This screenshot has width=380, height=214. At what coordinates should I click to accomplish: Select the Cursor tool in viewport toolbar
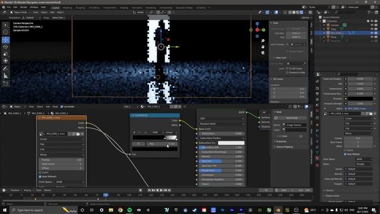(5, 32)
